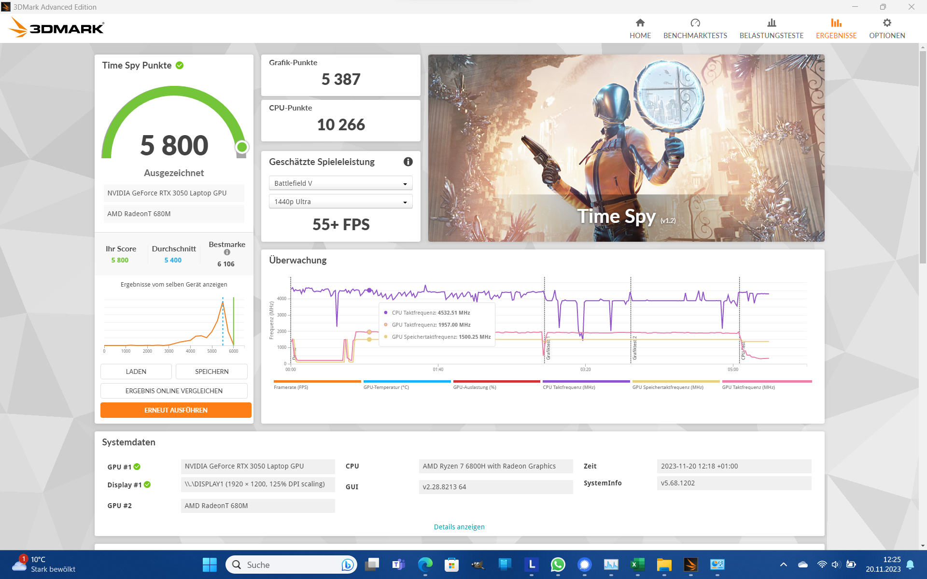This screenshot has width=927, height=579.
Task: Open Optionen via the gear icon
Action: [886, 28]
